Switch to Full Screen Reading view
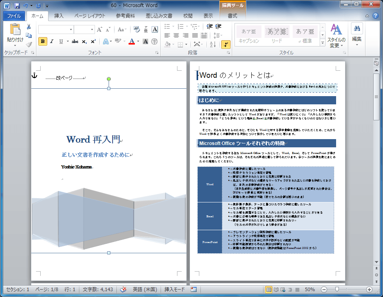The width and height of the screenshot is (383, 297). pyautogui.click(x=276, y=290)
